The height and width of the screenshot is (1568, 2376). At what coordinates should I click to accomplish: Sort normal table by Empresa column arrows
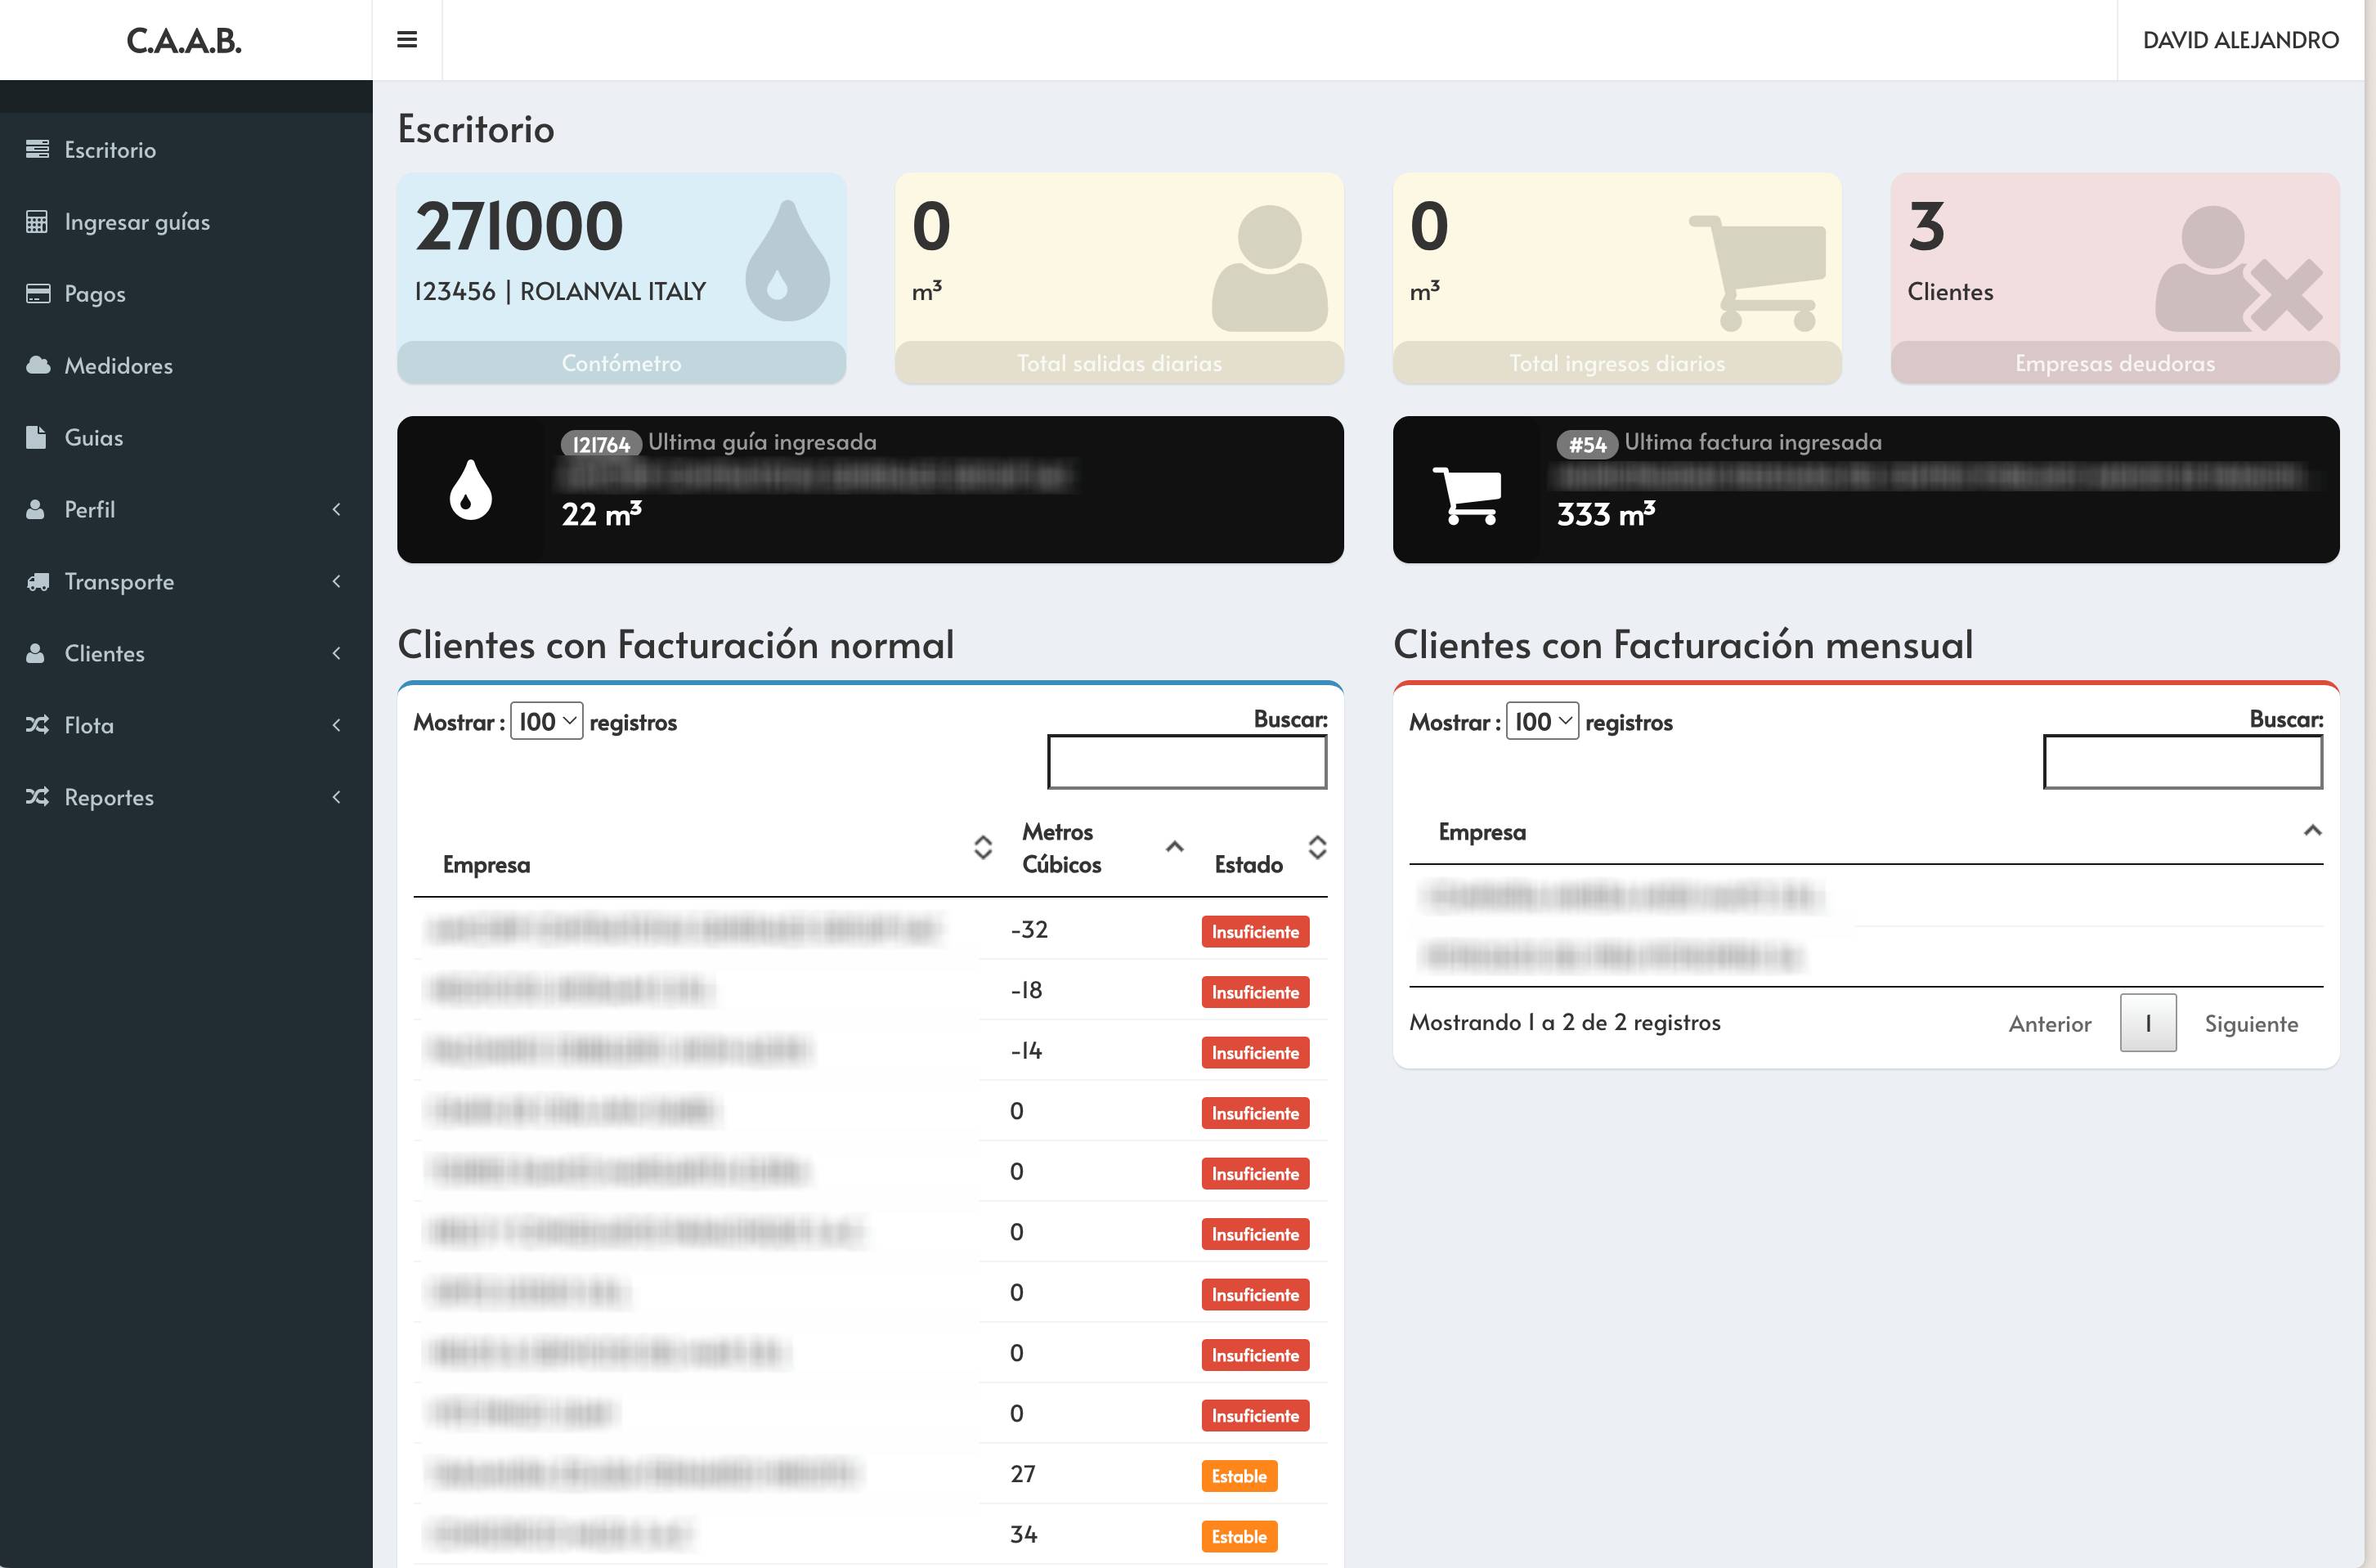click(983, 848)
